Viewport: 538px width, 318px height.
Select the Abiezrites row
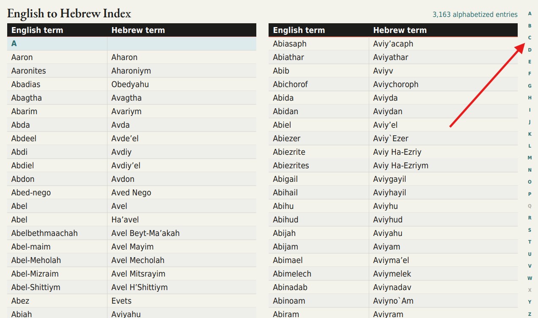coord(393,165)
